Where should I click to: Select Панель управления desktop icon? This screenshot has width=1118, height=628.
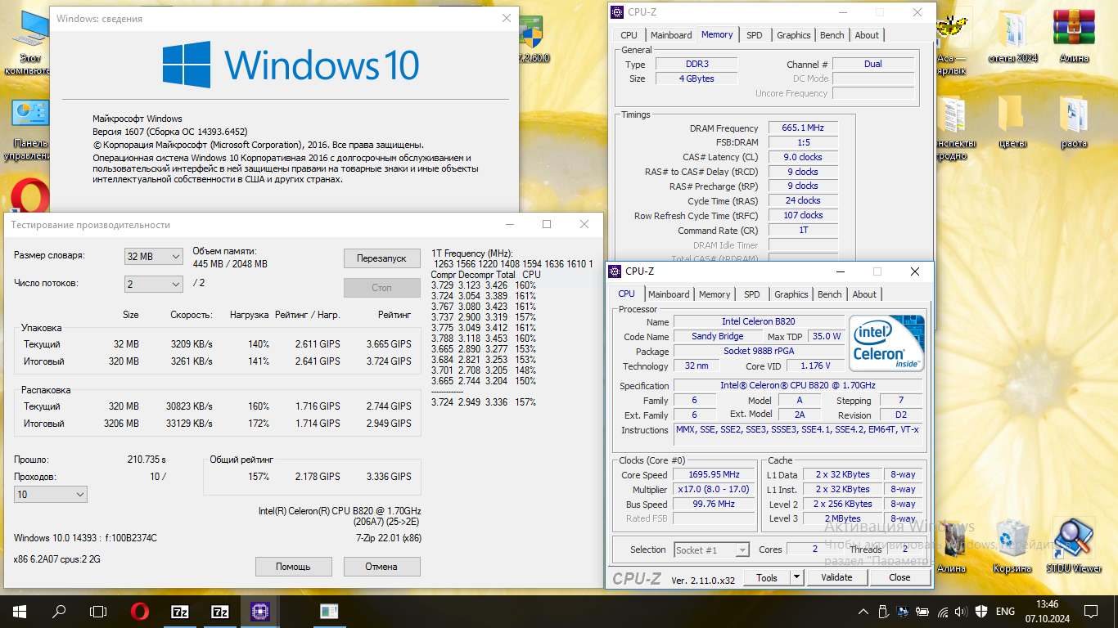[x=31, y=129]
